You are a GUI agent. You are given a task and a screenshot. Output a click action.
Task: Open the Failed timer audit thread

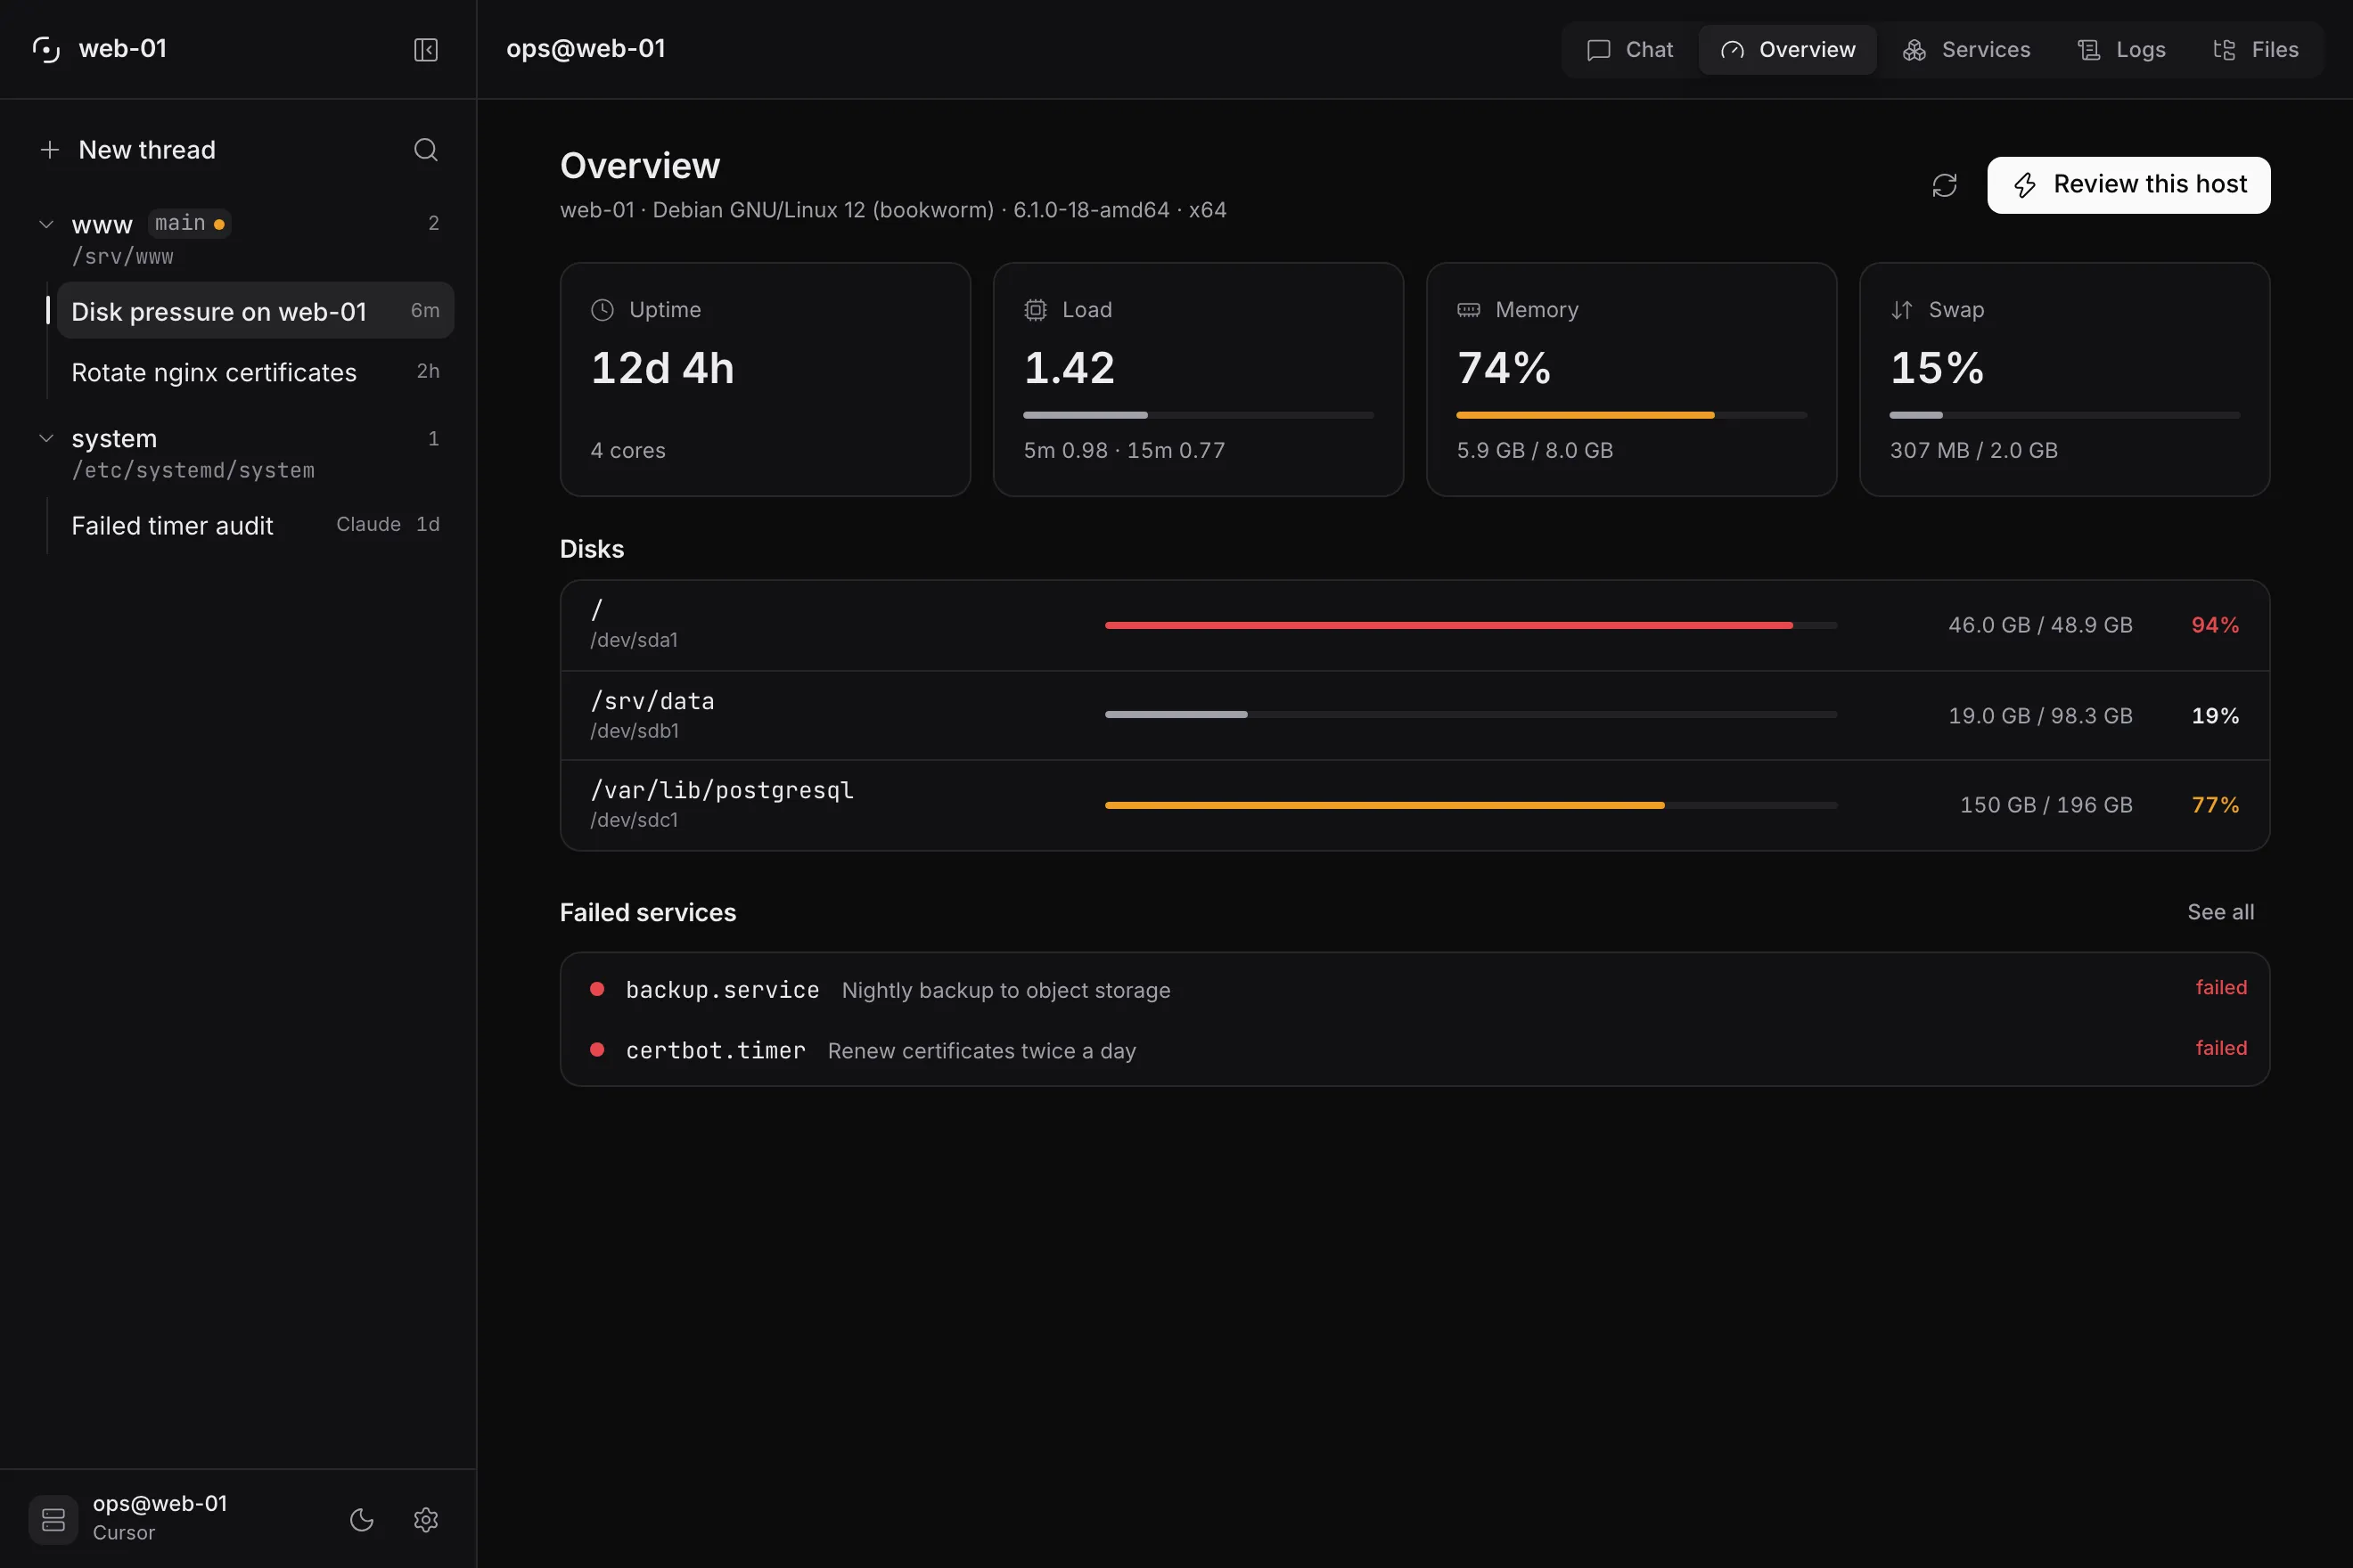point(255,525)
